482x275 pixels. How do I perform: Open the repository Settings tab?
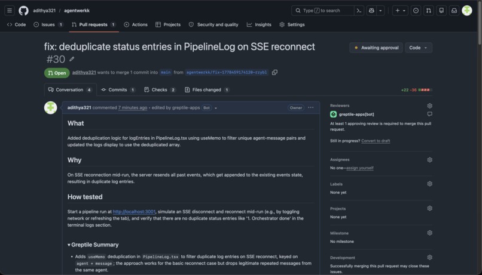[292, 24]
